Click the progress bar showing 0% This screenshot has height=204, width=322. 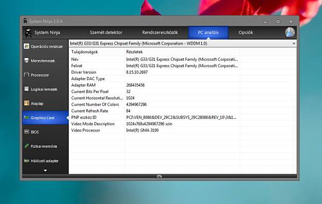click(159, 176)
